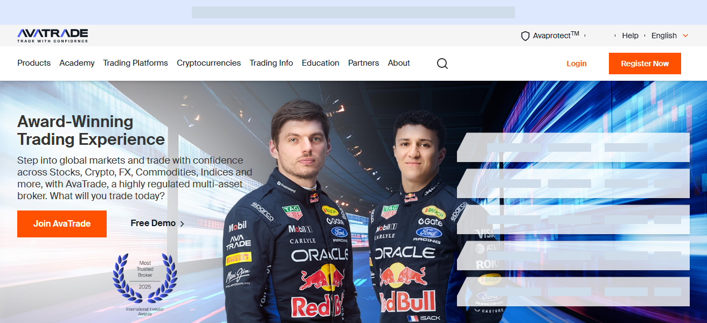Image resolution: width=707 pixels, height=323 pixels.
Task: Open the Products menu
Action: coord(34,63)
